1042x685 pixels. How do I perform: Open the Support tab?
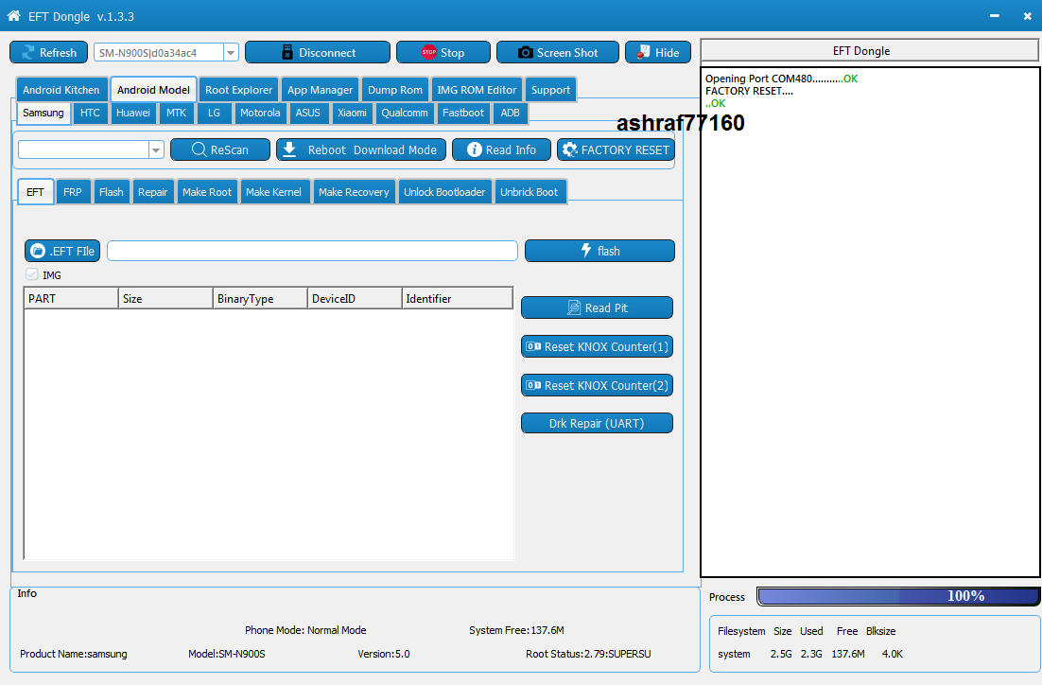point(551,90)
